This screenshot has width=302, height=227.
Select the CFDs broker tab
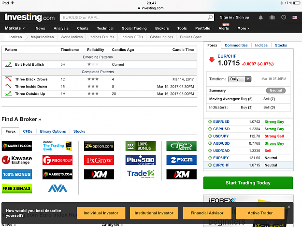point(28,131)
